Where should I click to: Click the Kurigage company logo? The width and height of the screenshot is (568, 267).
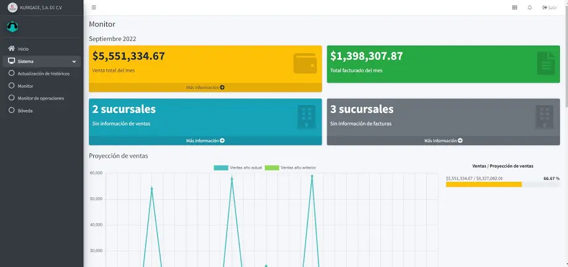pyautogui.click(x=12, y=7)
